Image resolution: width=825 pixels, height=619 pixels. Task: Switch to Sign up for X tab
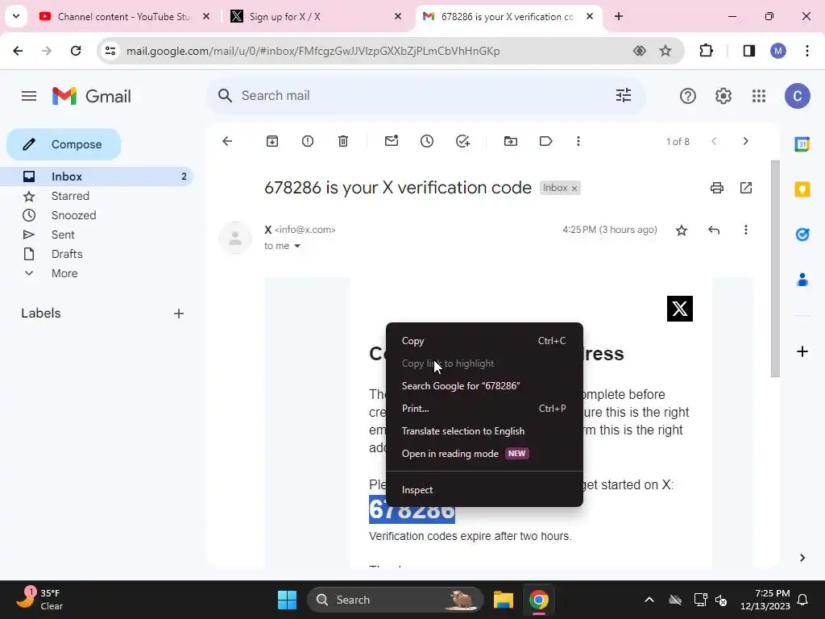coord(315,17)
